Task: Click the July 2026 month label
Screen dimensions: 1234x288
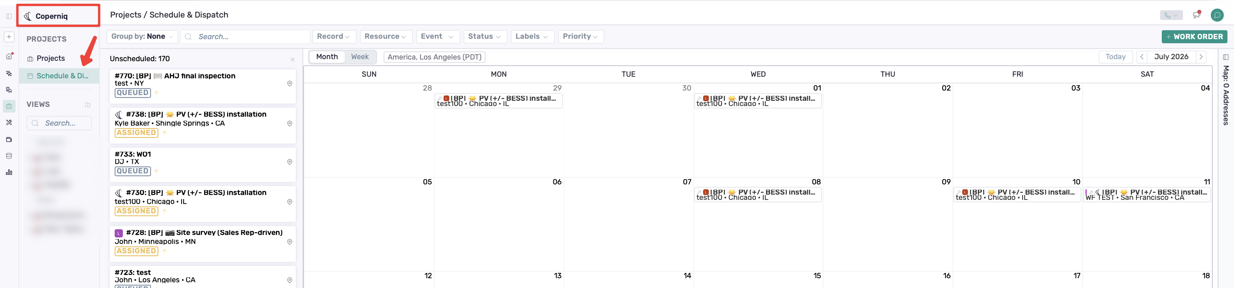Action: [1171, 57]
